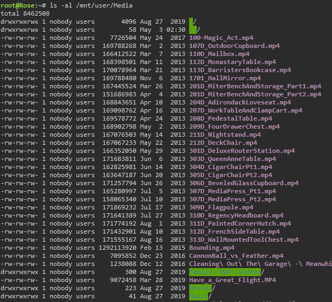This screenshot has width=332, height=302.
Task: Click file size 9072458 of Have_a_Great_Flight.MP4
Action: coord(123,280)
